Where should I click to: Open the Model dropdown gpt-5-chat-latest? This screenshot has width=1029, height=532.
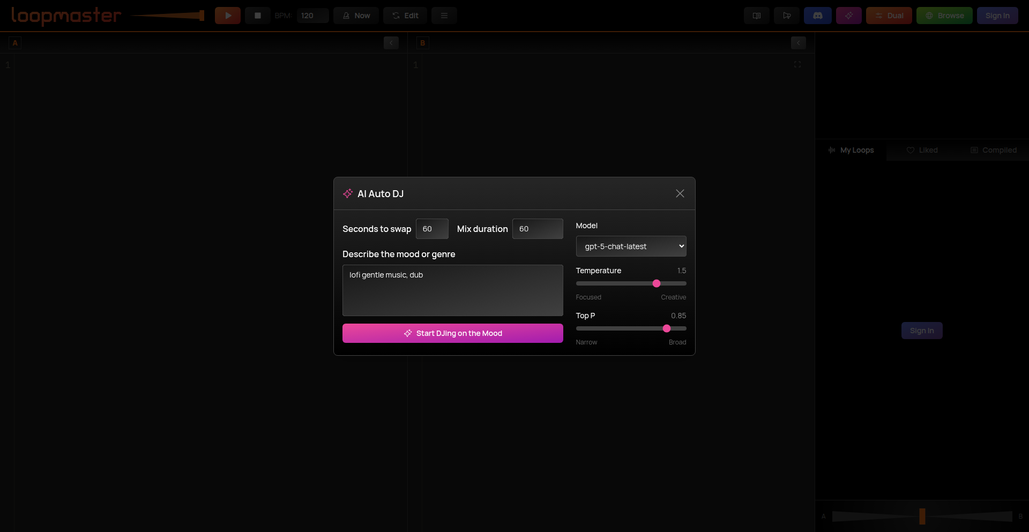[631, 246]
